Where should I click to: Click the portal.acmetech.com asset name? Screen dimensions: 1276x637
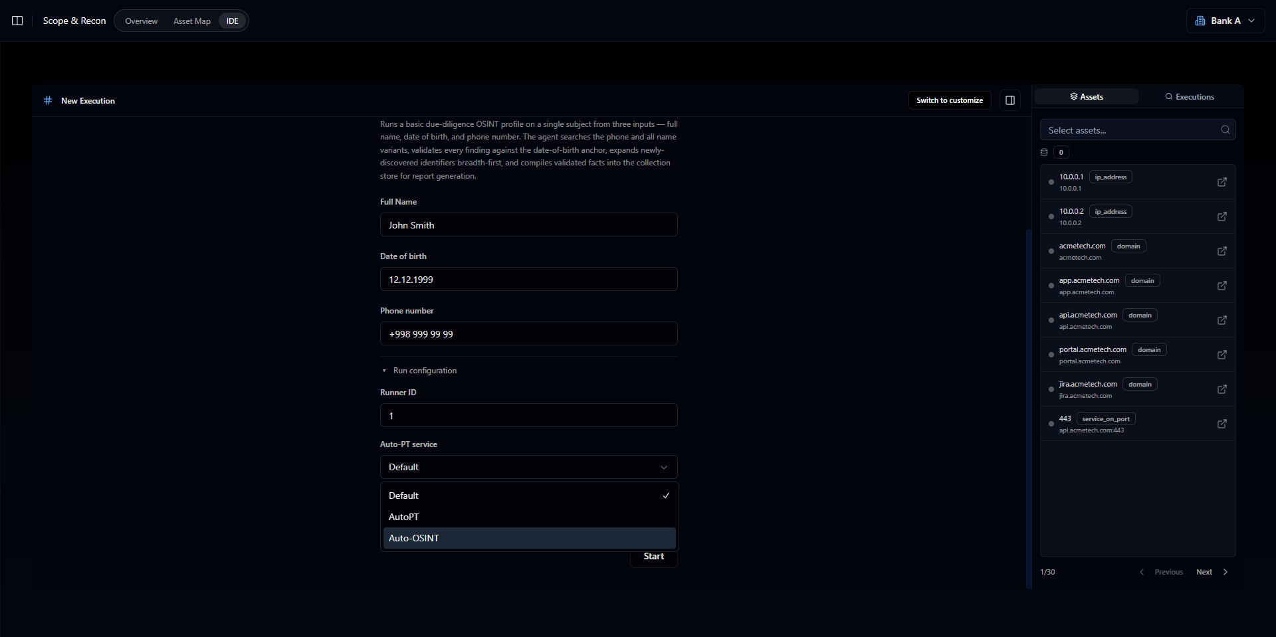[1093, 349]
